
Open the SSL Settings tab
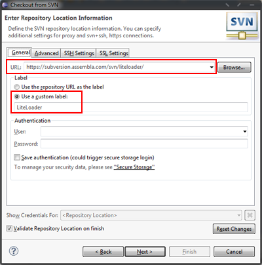click(113, 53)
